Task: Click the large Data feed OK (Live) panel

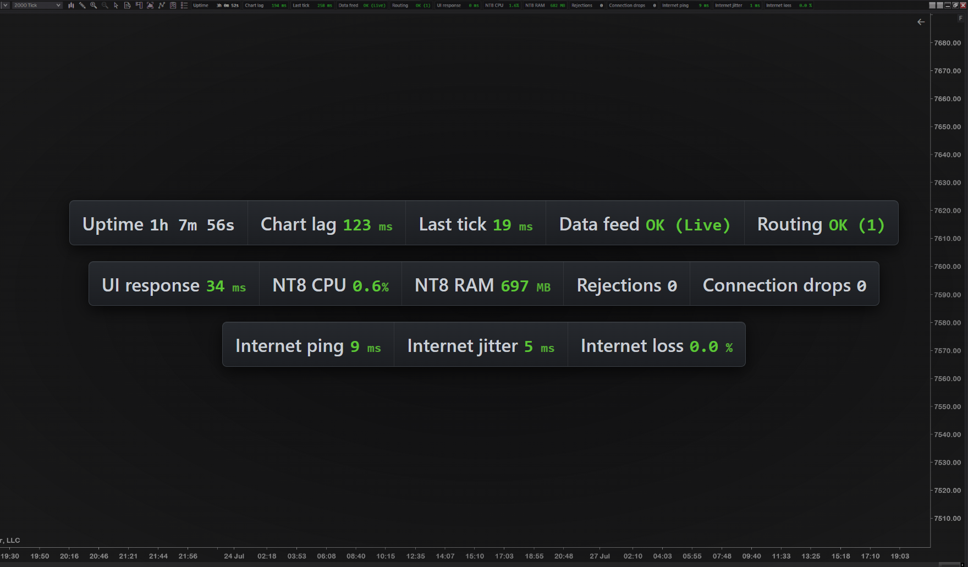Action: (645, 223)
